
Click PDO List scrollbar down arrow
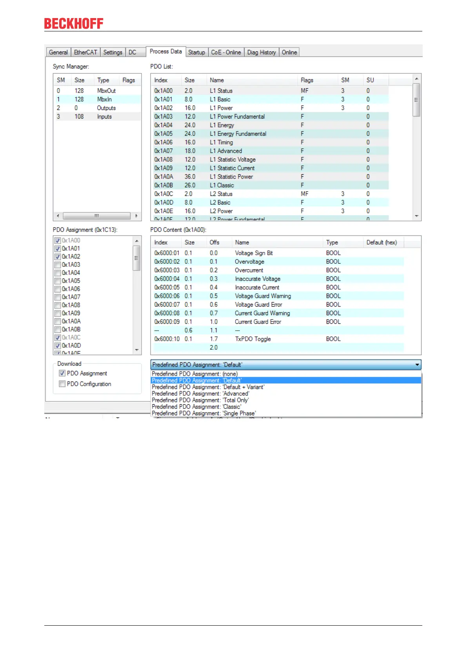[x=417, y=216]
